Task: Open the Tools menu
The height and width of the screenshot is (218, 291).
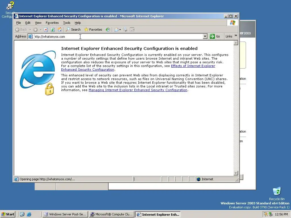Action: pos(66,23)
